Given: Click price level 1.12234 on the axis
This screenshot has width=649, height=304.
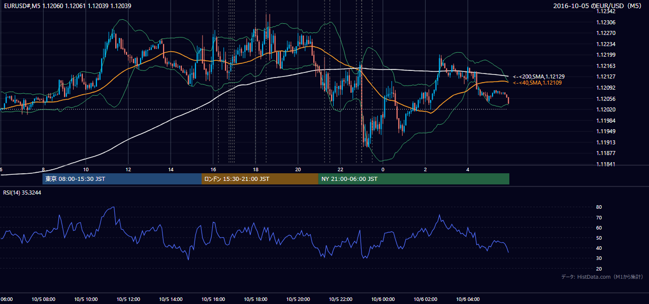Looking at the screenshot, I should 606,44.
